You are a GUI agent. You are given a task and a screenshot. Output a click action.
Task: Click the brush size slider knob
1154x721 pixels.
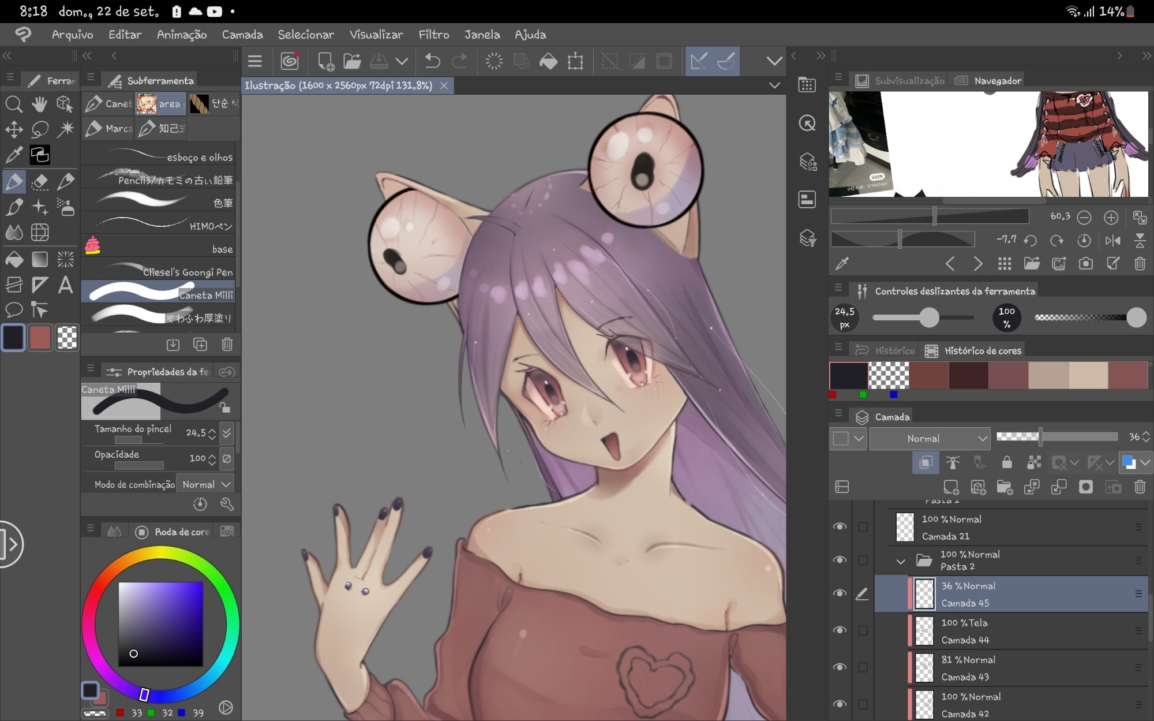tap(929, 317)
